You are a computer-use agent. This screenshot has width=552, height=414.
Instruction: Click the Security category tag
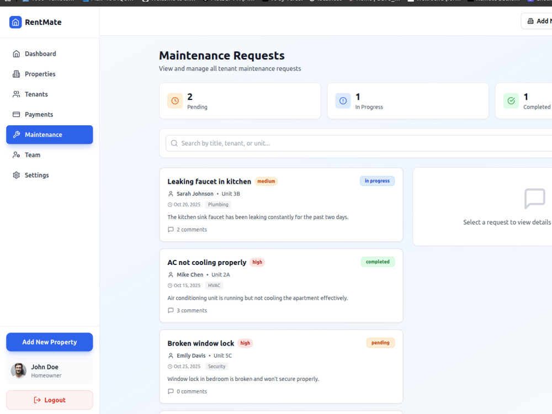pos(216,367)
